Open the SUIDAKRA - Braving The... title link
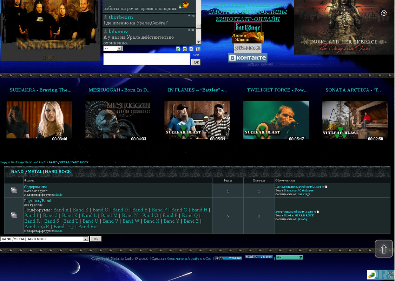395x281 pixels. (41, 90)
